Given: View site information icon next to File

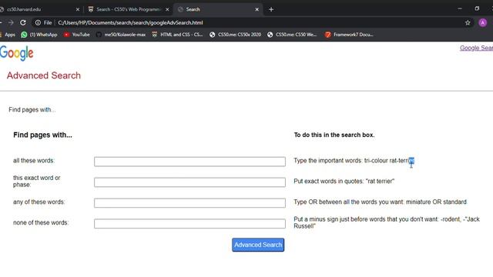Looking at the screenshot, I should tap(38, 22).
